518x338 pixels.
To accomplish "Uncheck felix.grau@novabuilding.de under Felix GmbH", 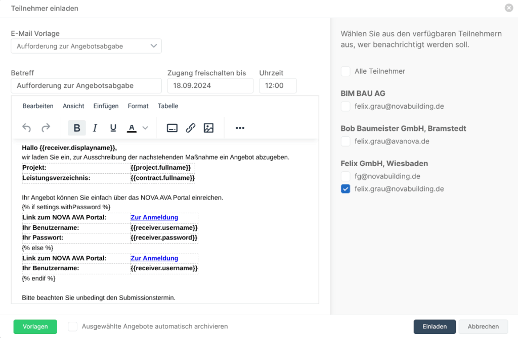I will [x=346, y=189].
